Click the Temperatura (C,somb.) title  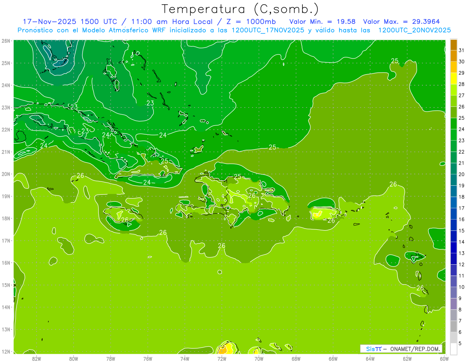tap(240, 9)
